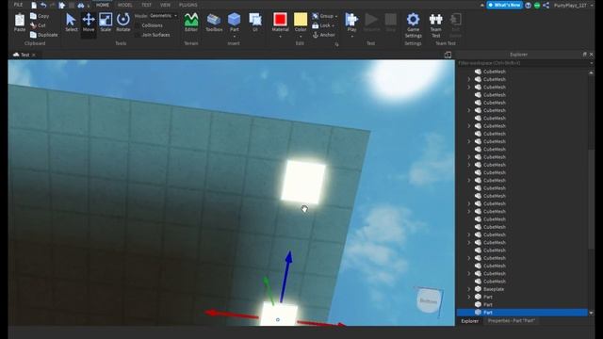This screenshot has height=339, width=603.
Task: Open the dropdown arrow under Color
Action: (301, 37)
